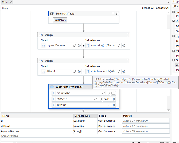This screenshot has height=143, width=179.
Task: Click plus button beside "Sheet1" field
Action: pyautogui.click(x=100, y=99)
